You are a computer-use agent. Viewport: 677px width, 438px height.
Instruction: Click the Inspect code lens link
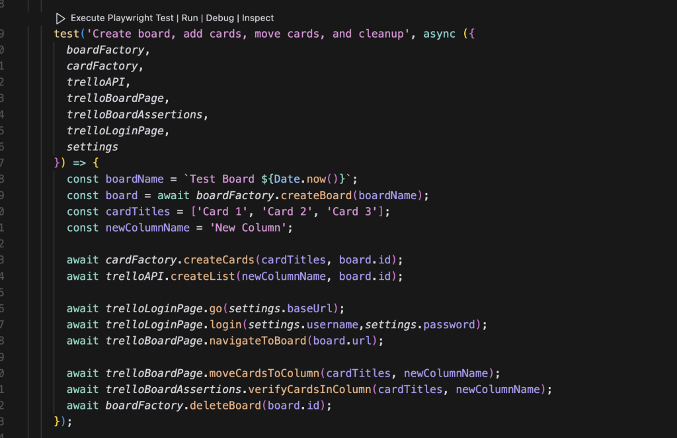pos(258,18)
